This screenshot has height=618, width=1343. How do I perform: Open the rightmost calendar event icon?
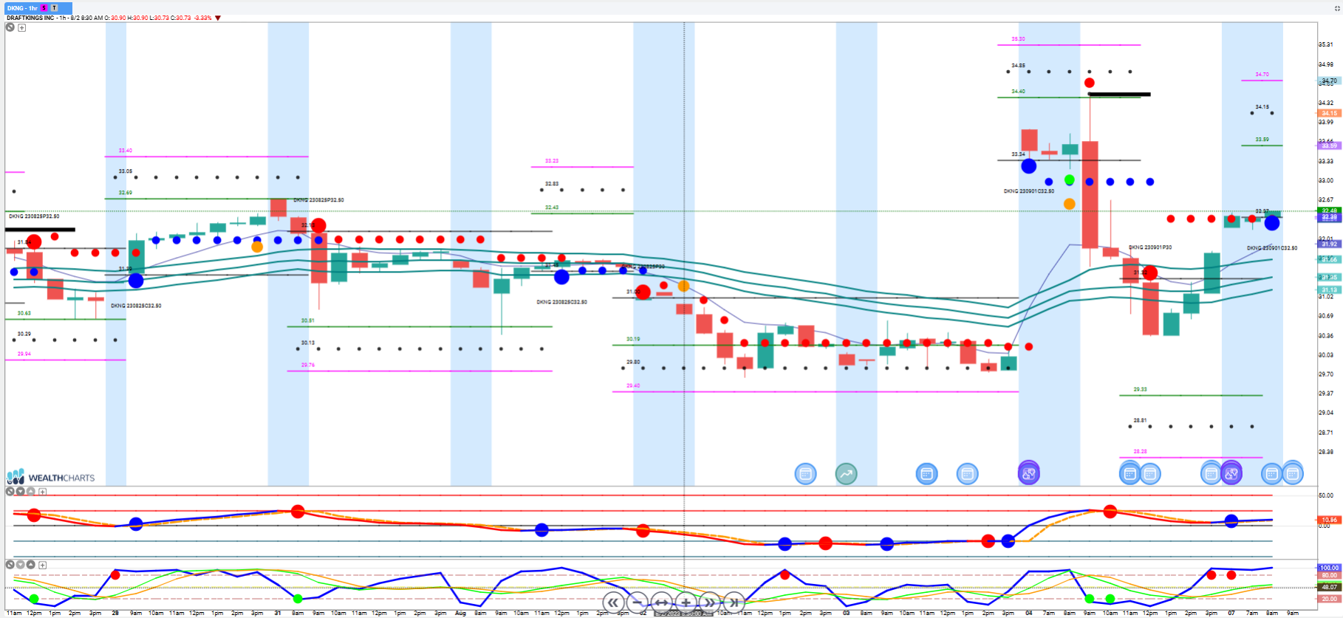(1292, 474)
